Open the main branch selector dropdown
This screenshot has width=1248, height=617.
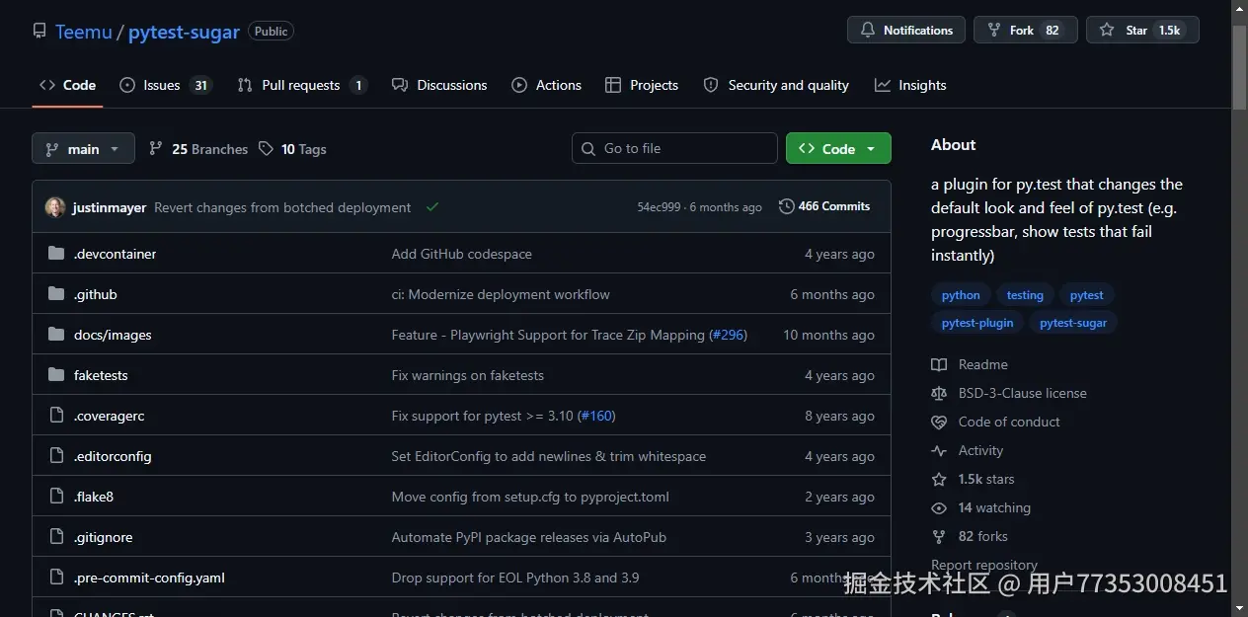point(83,148)
